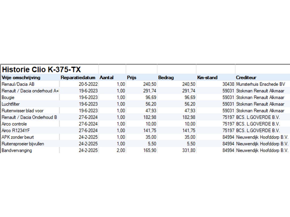Click the Aantal column header

106,77
